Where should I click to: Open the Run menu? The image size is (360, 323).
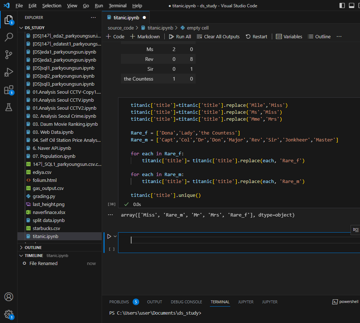(x=99, y=5)
